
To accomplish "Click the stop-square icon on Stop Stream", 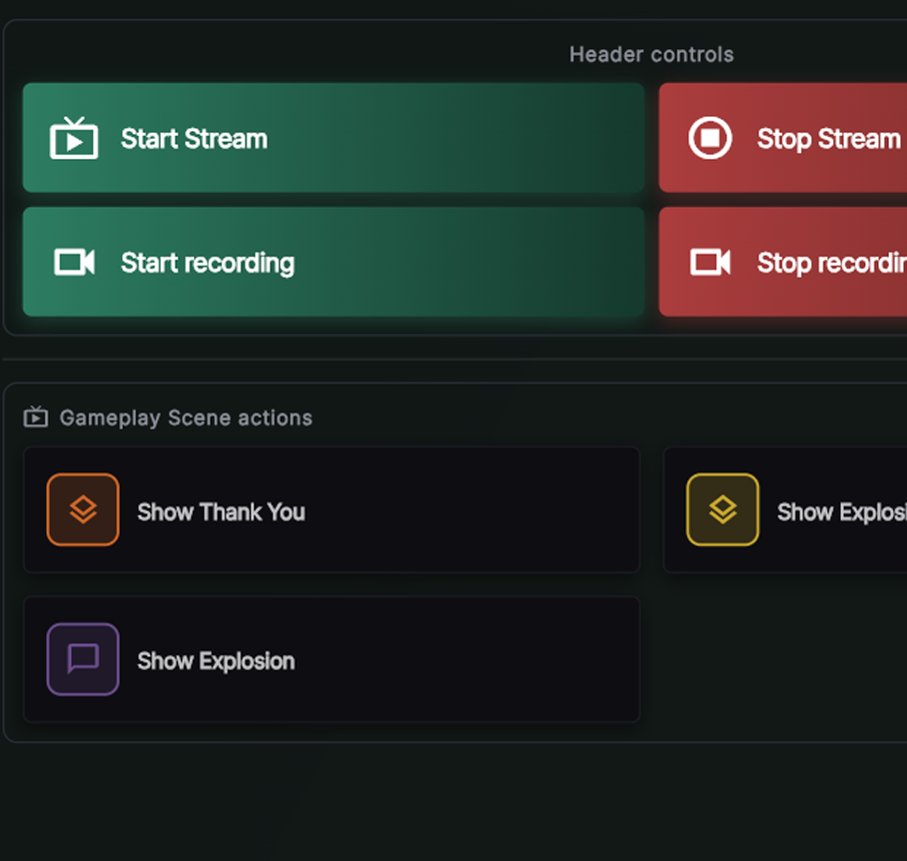I will tap(710, 139).
